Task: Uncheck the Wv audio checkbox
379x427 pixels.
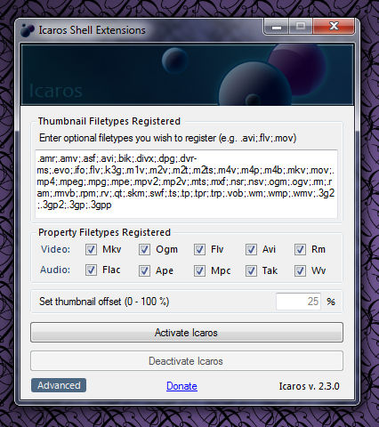Action: 300,270
